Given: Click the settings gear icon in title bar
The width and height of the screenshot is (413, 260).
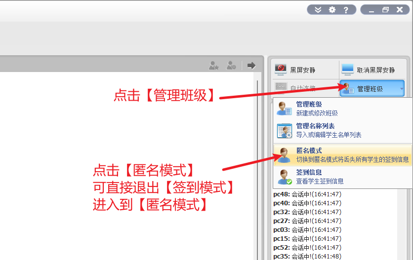Looking at the screenshot, I should point(332,10).
